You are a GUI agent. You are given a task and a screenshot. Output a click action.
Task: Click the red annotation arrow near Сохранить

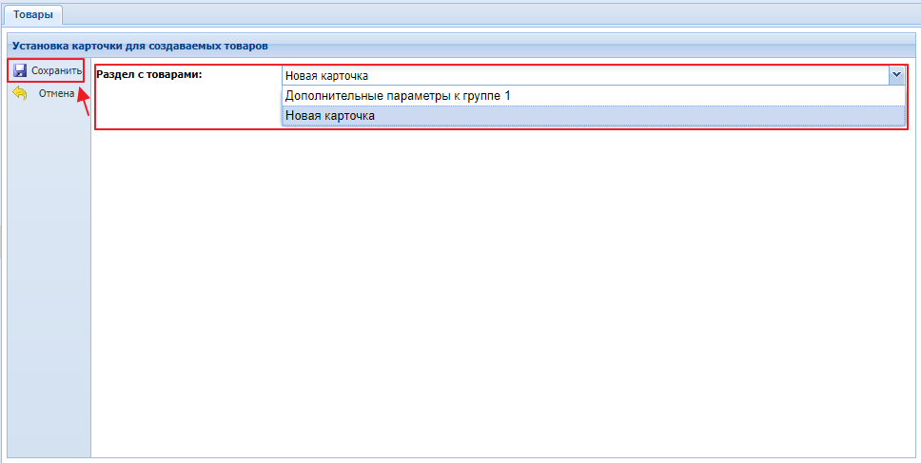[x=84, y=101]
